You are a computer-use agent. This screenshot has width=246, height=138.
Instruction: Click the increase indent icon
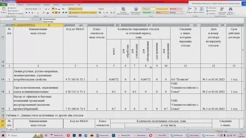(66, 13)
